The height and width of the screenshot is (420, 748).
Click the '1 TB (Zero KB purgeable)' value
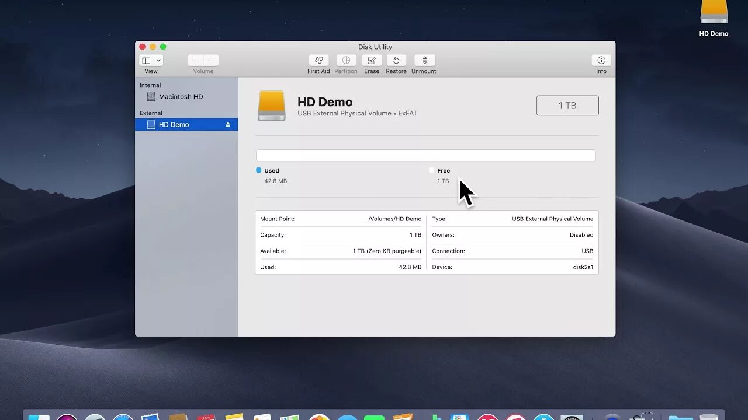(x=387, y=251)
